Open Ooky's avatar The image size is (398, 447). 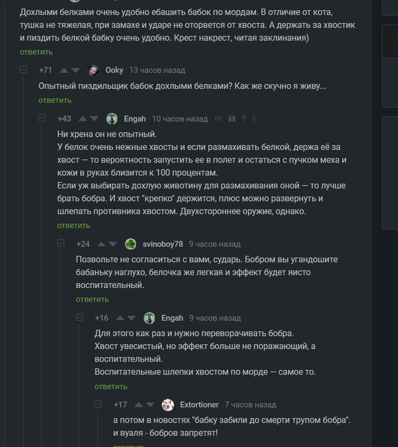coord(93,71)
